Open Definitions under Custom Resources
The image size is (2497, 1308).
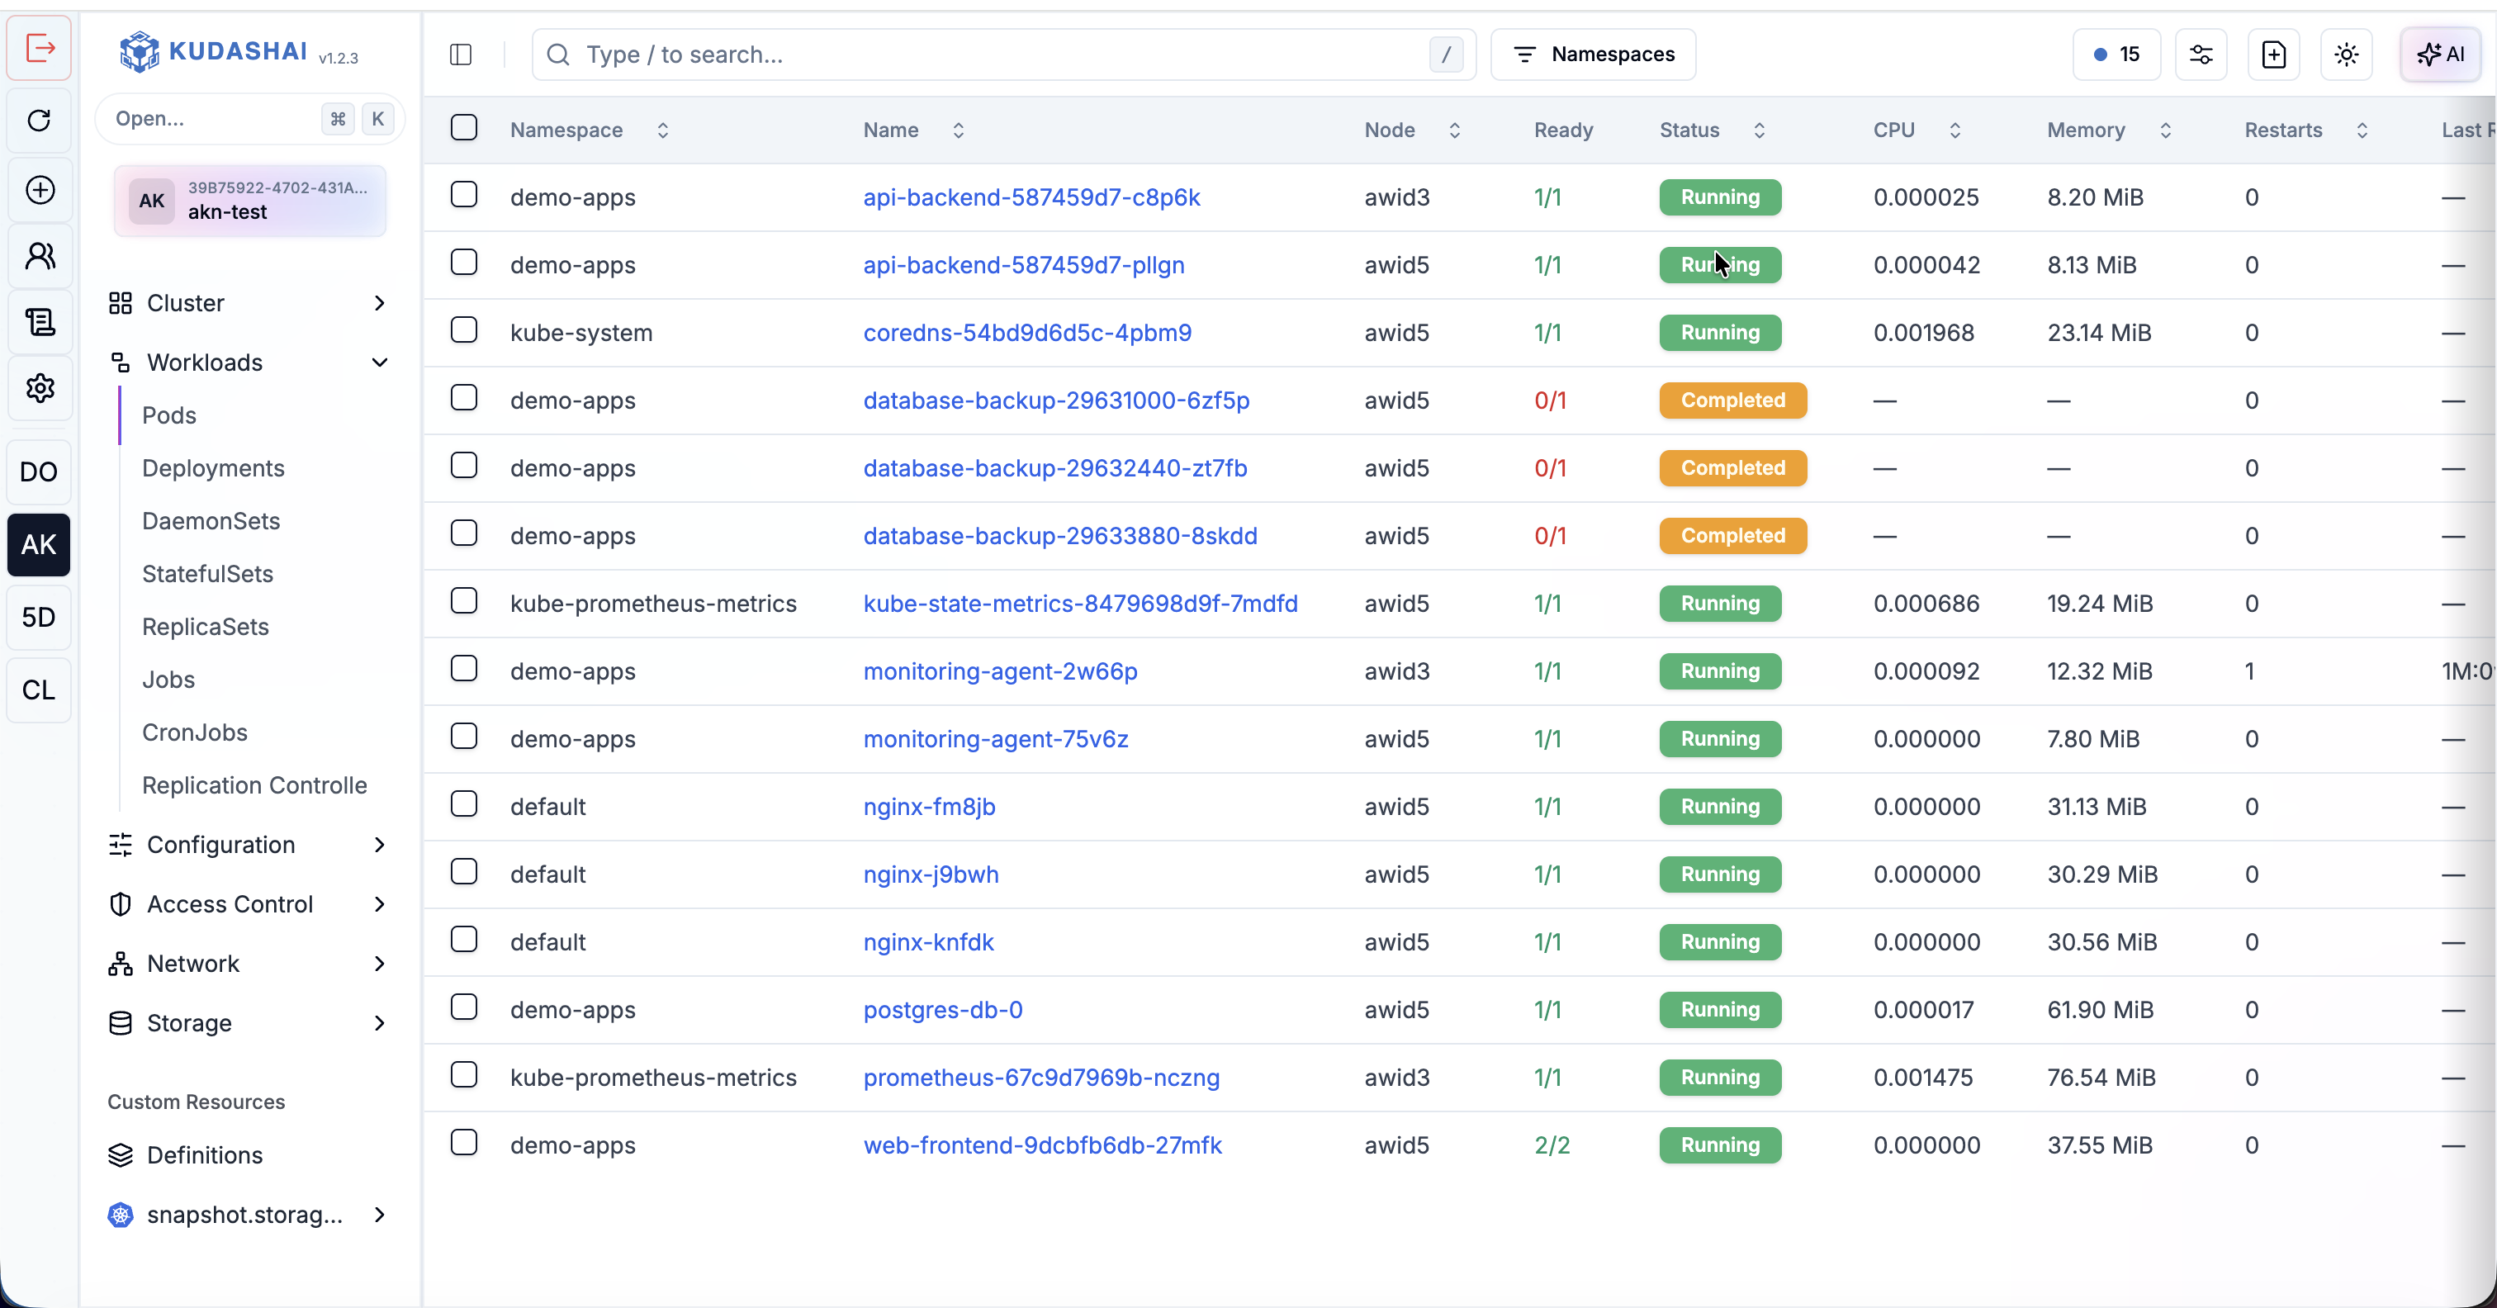point(205,1156)
